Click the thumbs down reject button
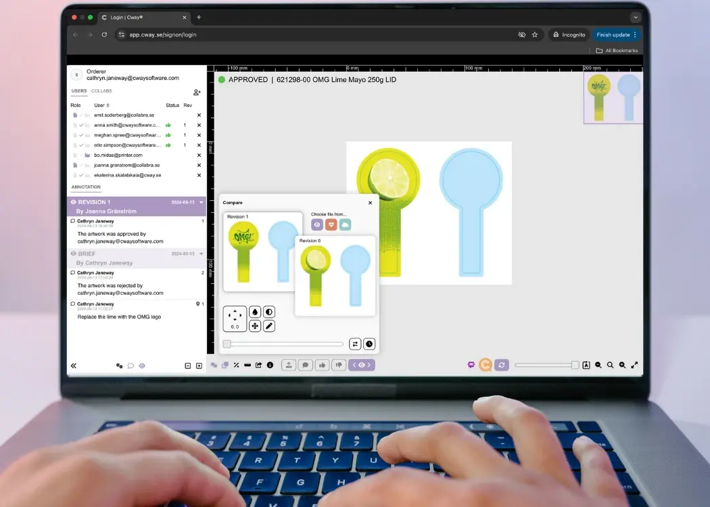Screen dimensions: 710x507 tap(339, 365)
